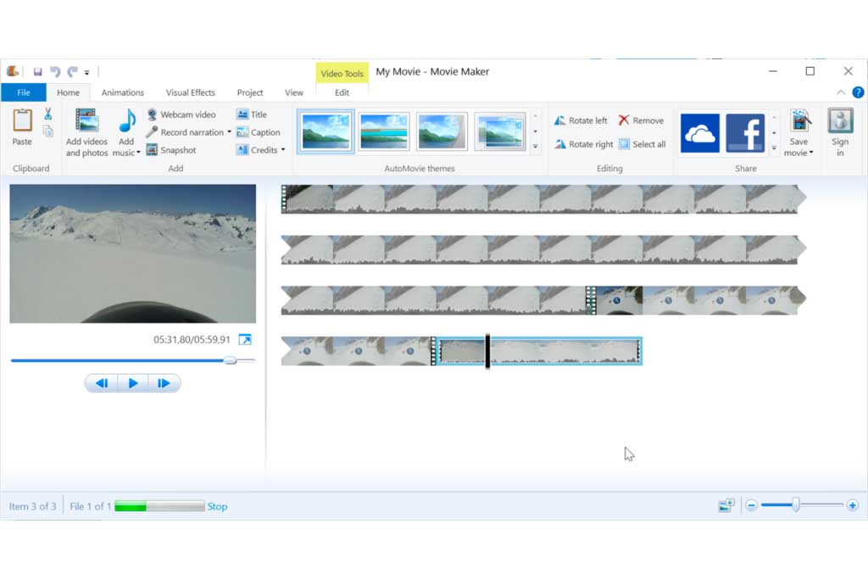Click the Webcam video icon
Viewport: 868px width, 579px height.
(x=152, y=114)
